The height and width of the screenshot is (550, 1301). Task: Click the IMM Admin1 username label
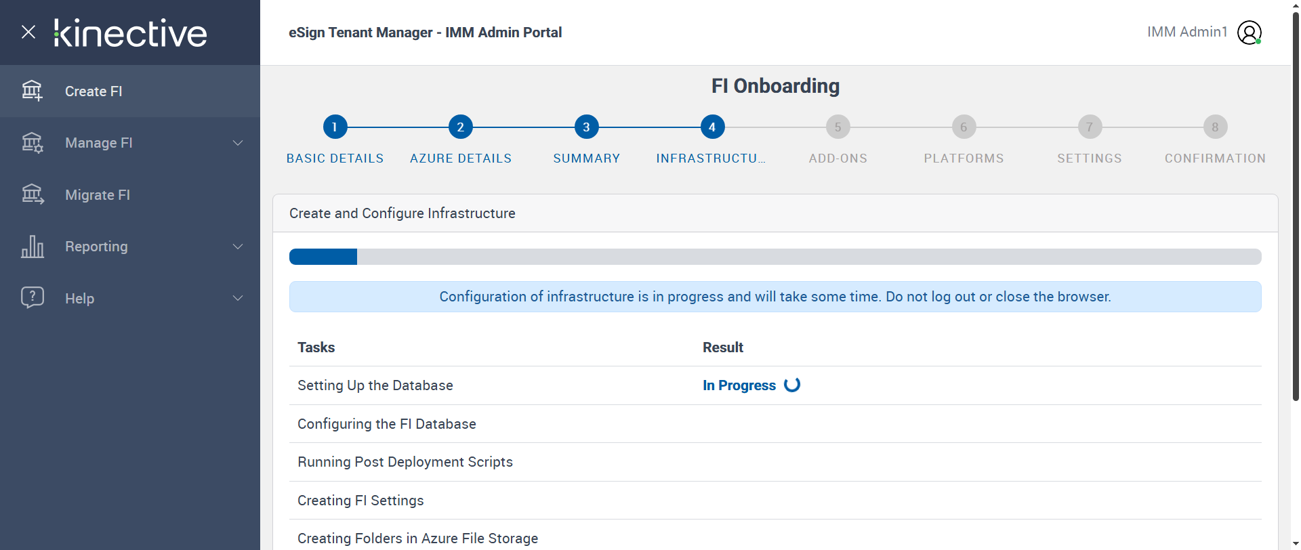click(x=1187, y=32)
